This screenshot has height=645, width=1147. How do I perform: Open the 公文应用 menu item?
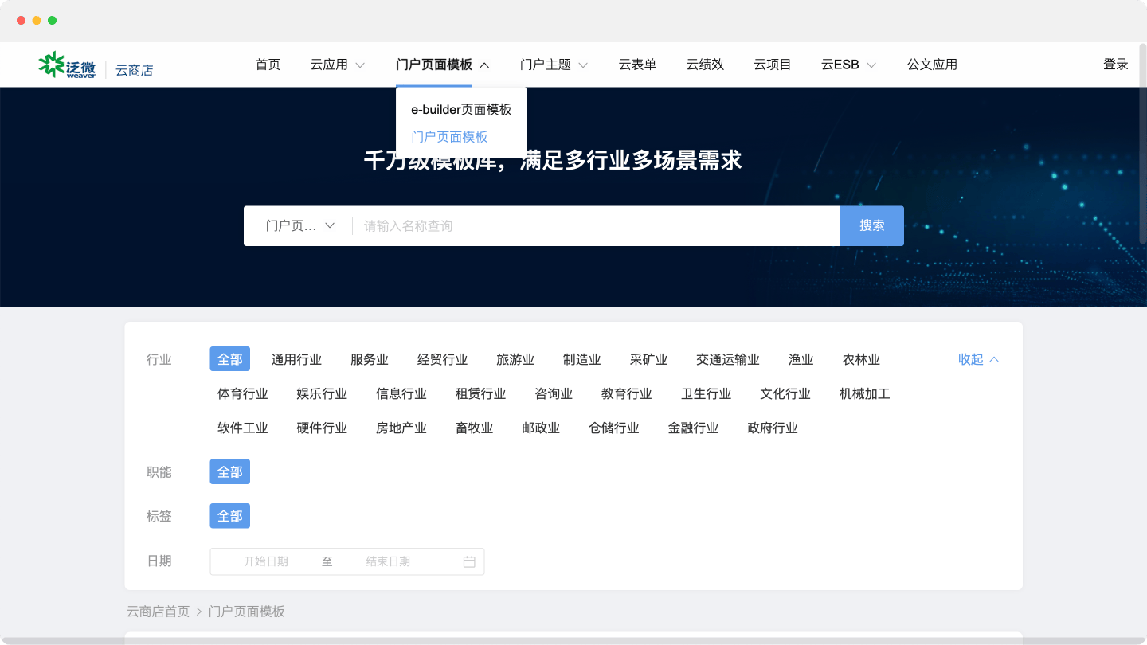(932, 64)
